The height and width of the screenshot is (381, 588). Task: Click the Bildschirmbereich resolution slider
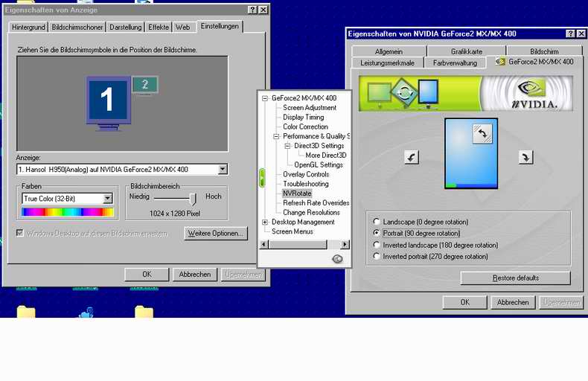(193, 199)
